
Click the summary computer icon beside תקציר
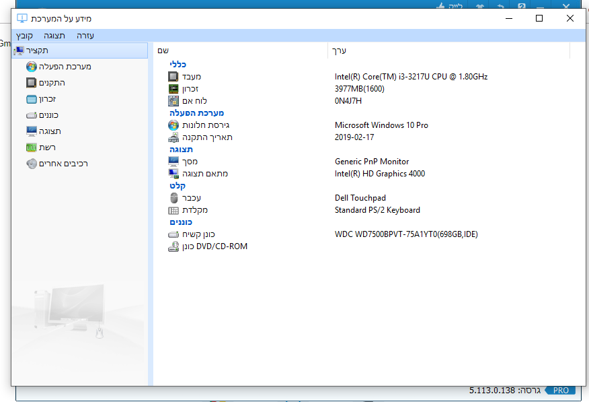click(x=19, y=51)
